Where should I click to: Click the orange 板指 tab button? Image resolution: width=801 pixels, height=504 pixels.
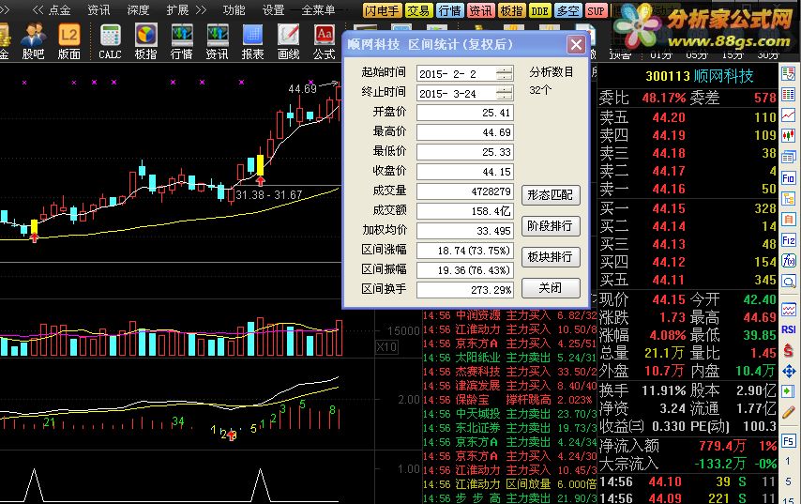[511, 10]
